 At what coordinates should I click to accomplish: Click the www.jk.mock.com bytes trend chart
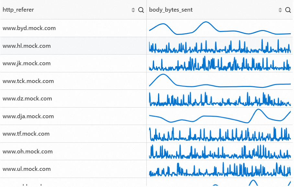point(220,64)
